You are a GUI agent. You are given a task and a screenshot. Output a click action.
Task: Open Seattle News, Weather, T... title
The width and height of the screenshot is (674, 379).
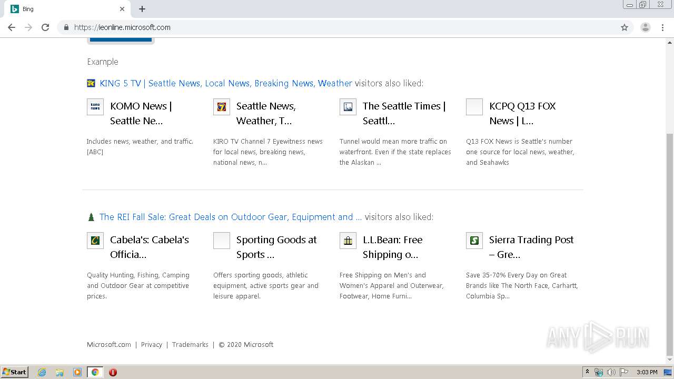coord(266,113)
